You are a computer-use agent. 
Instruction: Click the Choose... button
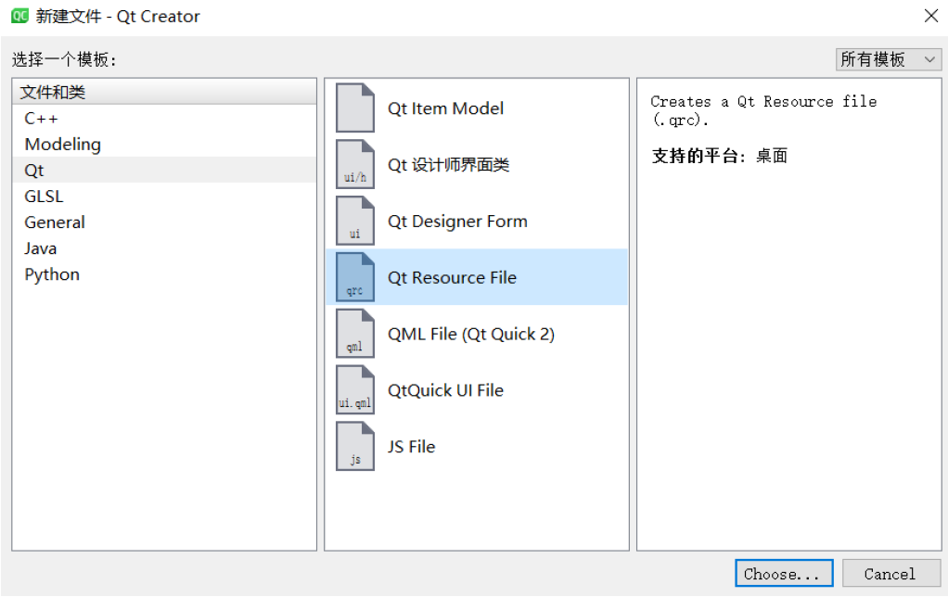point(784,574)
